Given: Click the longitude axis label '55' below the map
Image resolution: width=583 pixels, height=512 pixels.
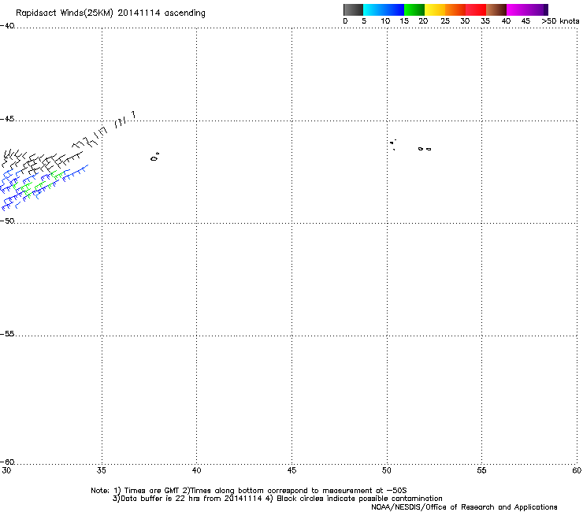Looking at the screenshot, I should [481, 470].
